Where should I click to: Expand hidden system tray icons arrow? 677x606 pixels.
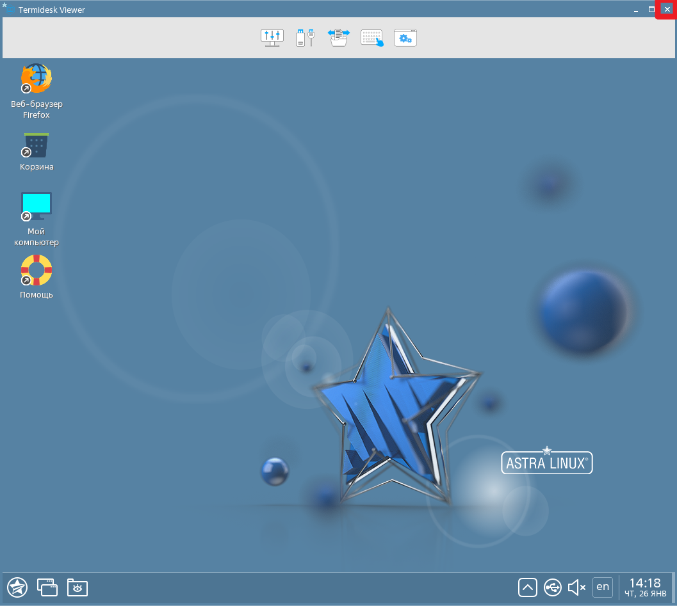[x=527, y=587]
